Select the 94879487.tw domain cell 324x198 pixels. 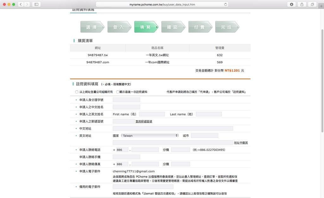pos(98,55)
